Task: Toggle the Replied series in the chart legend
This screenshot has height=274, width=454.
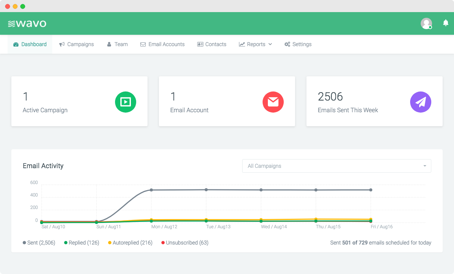Action: click(81, 242)
